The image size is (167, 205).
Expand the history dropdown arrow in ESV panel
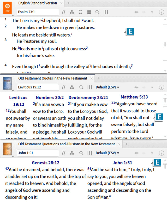(152, 12)
